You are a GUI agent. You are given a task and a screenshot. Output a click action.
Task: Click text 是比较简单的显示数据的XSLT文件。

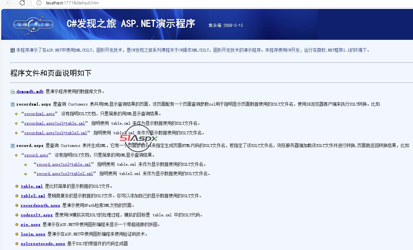pos(79,186)
